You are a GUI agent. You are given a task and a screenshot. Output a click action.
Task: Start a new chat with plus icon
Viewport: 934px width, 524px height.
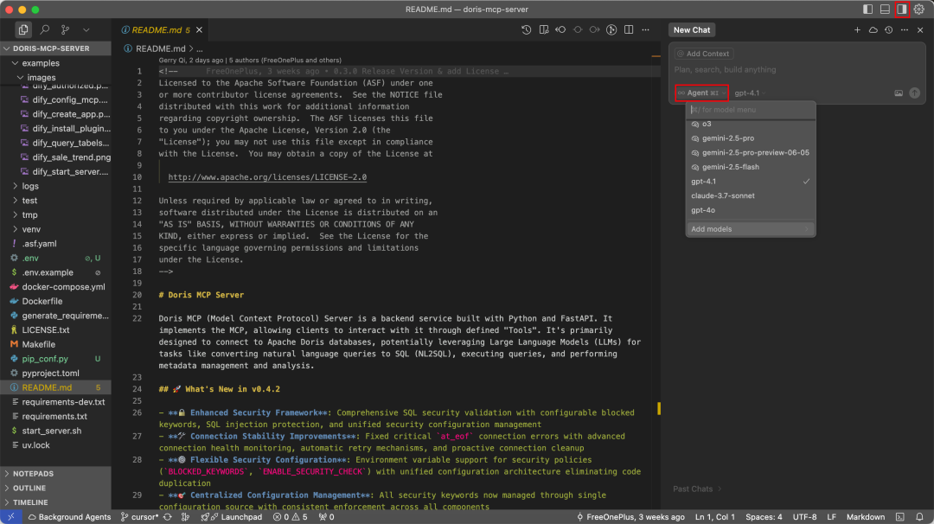coord(857,29)
